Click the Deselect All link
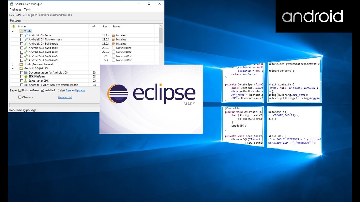The width and height of the screenshot is (360, 202). coord(65,97)
